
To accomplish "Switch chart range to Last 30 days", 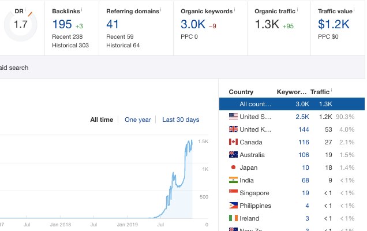I will point(181,120).
